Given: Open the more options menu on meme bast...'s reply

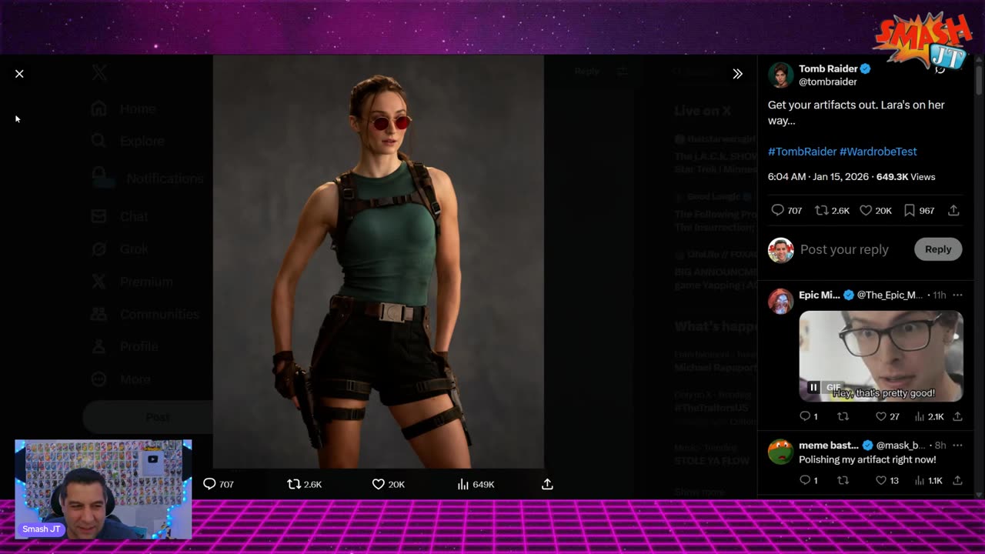Looking at the screenshot, I should 957,446.
